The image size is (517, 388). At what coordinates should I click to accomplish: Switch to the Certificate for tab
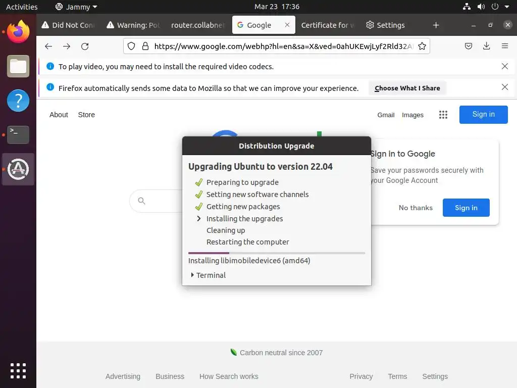click(327, 25)
